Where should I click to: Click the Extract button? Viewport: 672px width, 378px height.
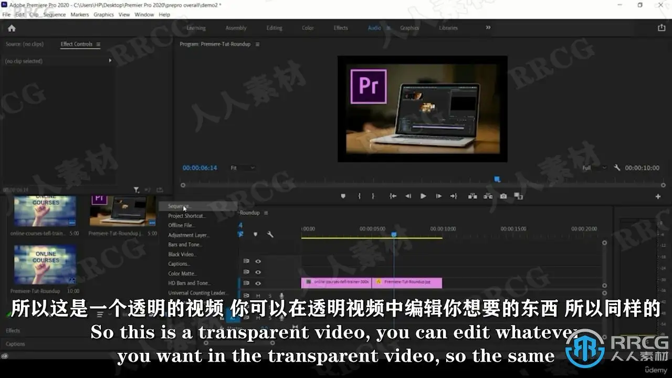[x=488, y=196]
